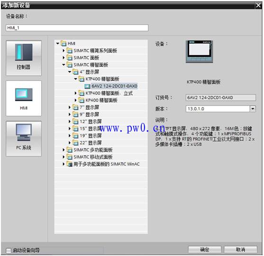This screenshot has height=256, width=264.
Task: Select the 12" 显示屏 tree item
Action: [x=91, y=122]
